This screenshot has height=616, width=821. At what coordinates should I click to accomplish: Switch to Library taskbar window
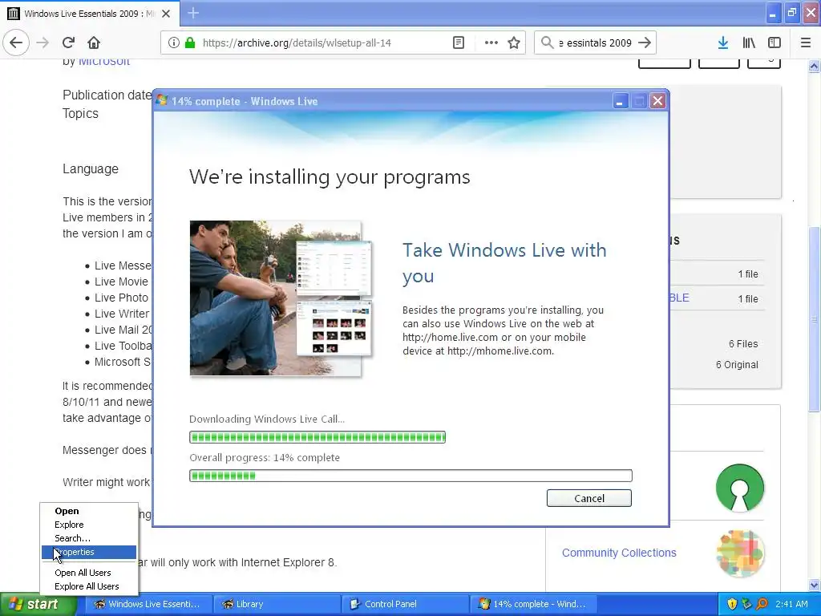pyautogui.click(x=277, y=604)
